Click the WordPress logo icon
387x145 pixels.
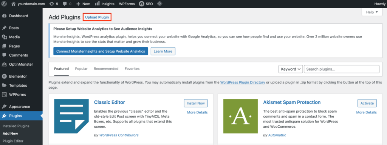tap(4, 4)
